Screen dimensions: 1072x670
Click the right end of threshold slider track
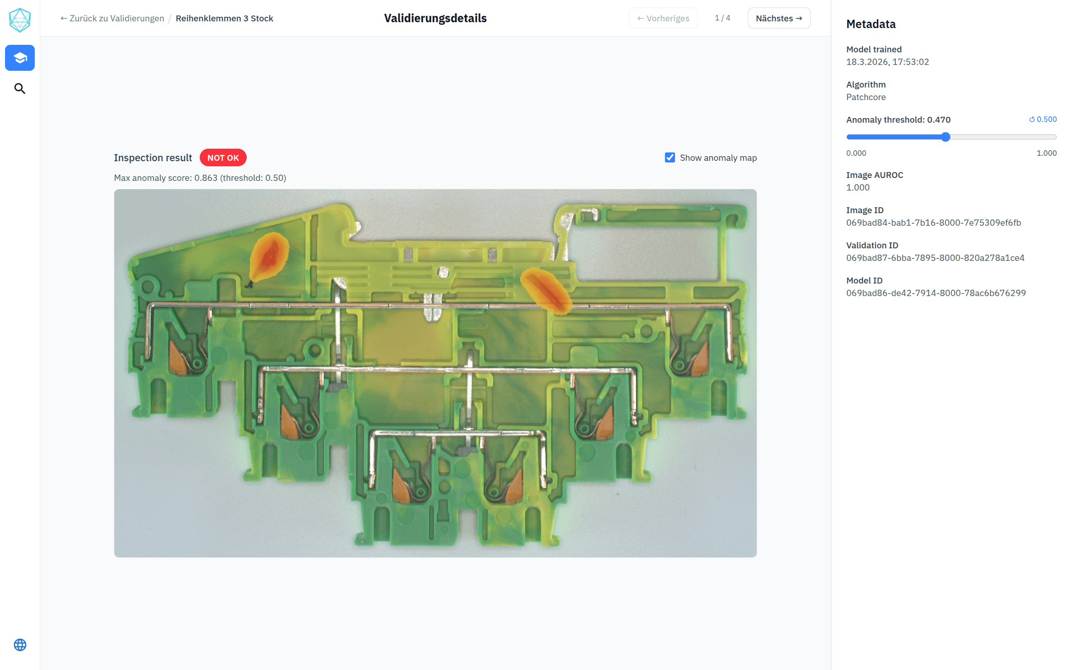click(x=1054, y=137)
